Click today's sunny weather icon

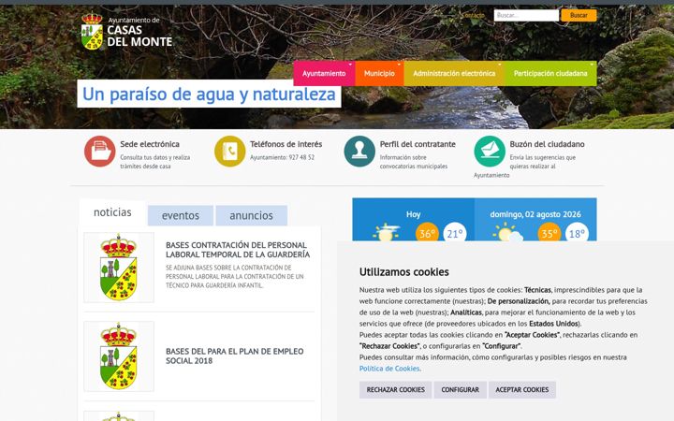pos(386,232)
